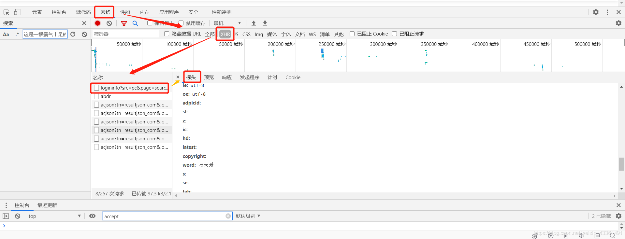Image resolution: width=625 pixels, height=239 pixels.
Task: Filter requests by WS type
Action: click(312, 34)
